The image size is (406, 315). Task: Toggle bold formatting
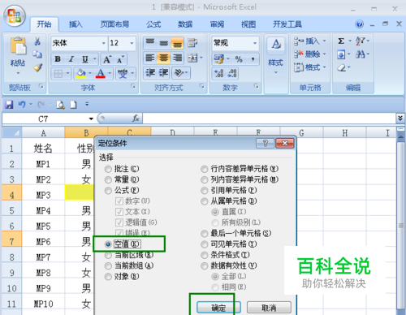58,59
